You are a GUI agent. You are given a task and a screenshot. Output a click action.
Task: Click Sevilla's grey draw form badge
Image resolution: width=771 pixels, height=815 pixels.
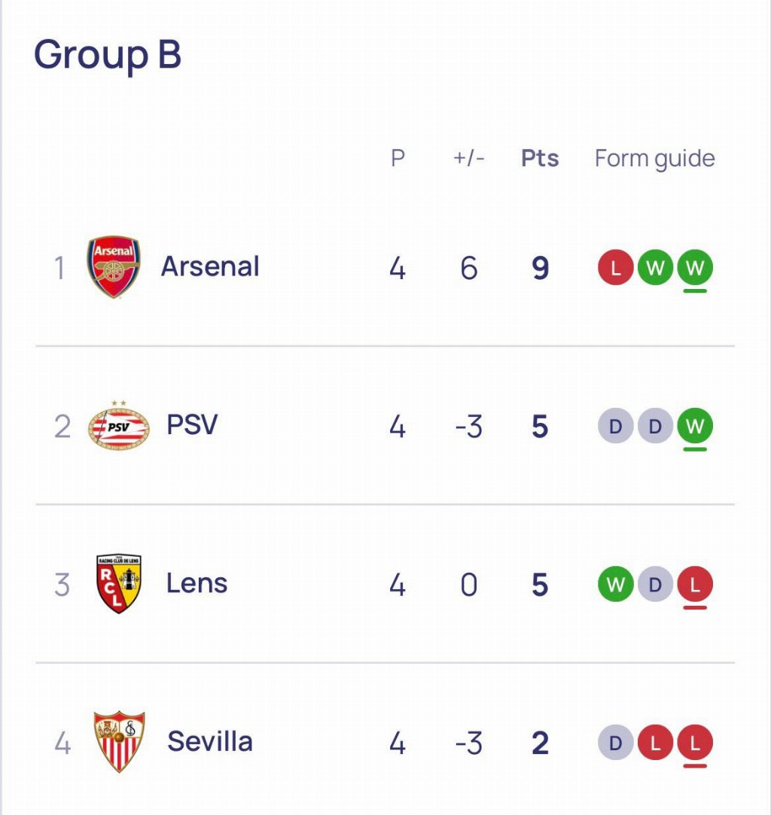[616, 744]
